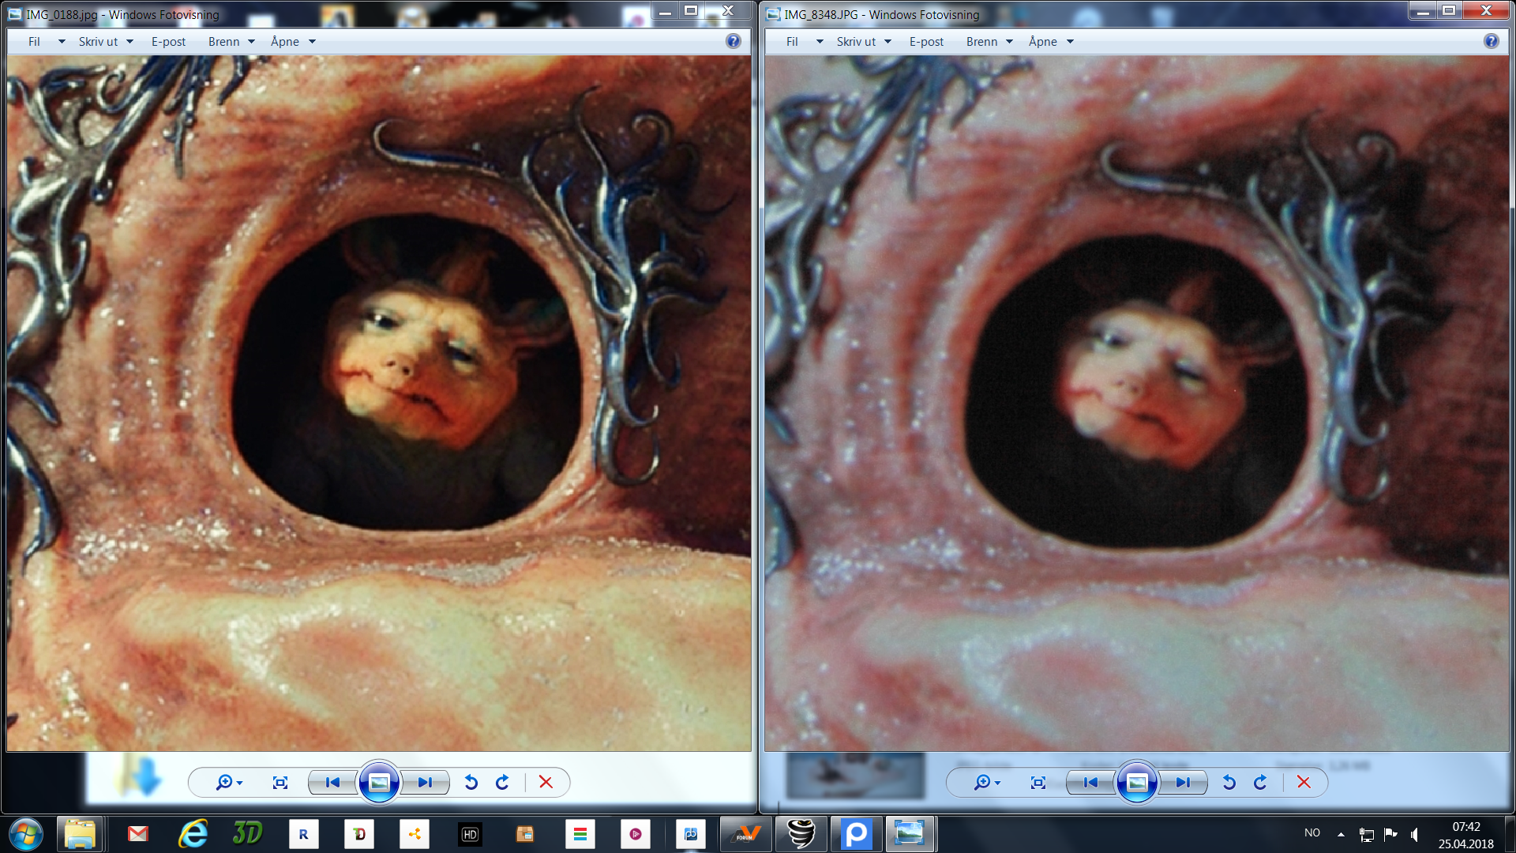The image size is (1516, 853).
Task: Go to previous photo in IMG_0188 window
Action: pos(332,782)
